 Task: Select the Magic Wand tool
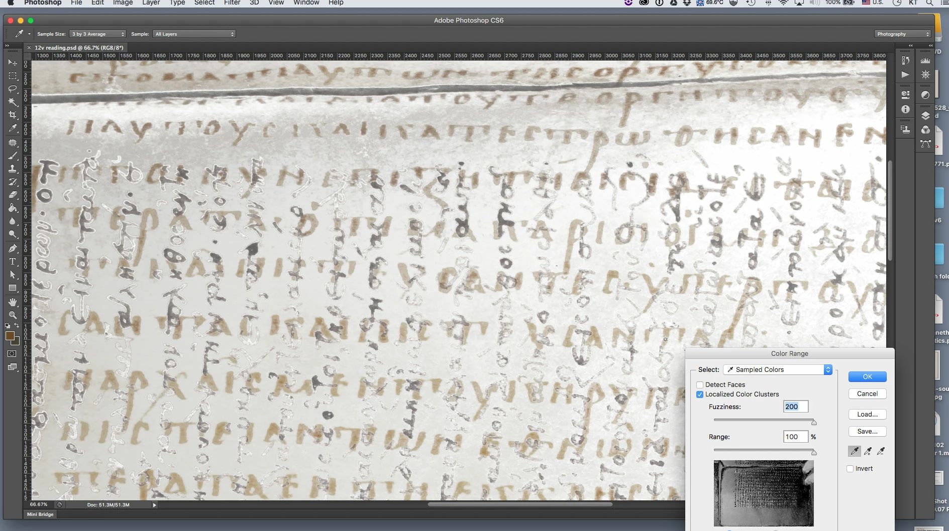click(13, 102)
